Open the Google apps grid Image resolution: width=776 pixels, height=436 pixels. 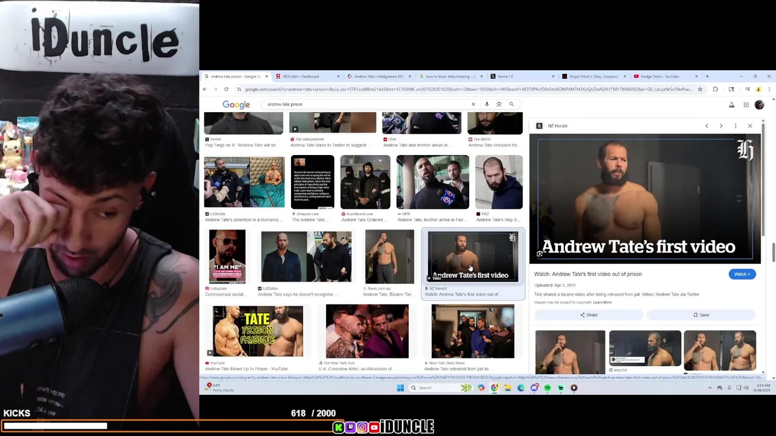[x=746, y=105]
